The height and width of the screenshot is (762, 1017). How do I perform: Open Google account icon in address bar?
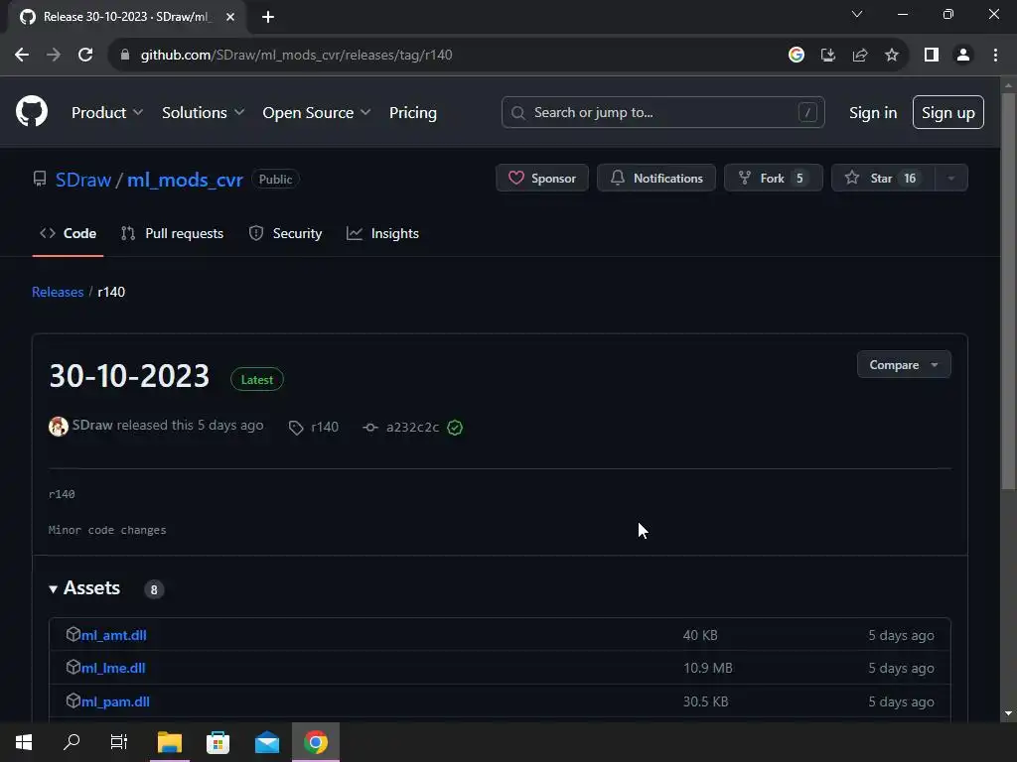tap(797, 56)
